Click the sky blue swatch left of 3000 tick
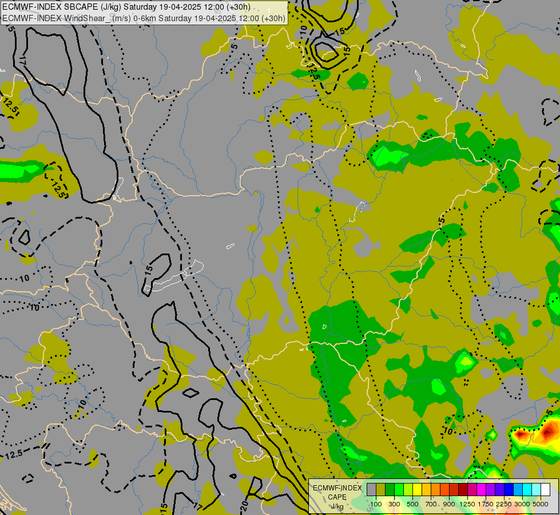The height and width of the screenshot is (515, 560). click(518, 489)
